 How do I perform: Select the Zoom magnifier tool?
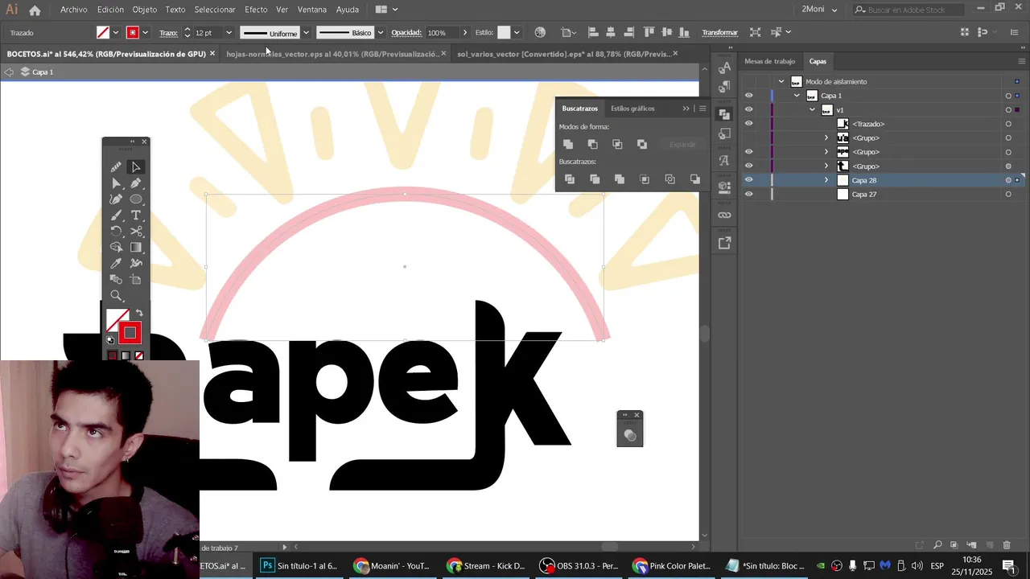tap(116, 296)
